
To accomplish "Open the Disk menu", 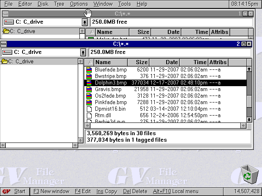I will (x=43, y=4).
